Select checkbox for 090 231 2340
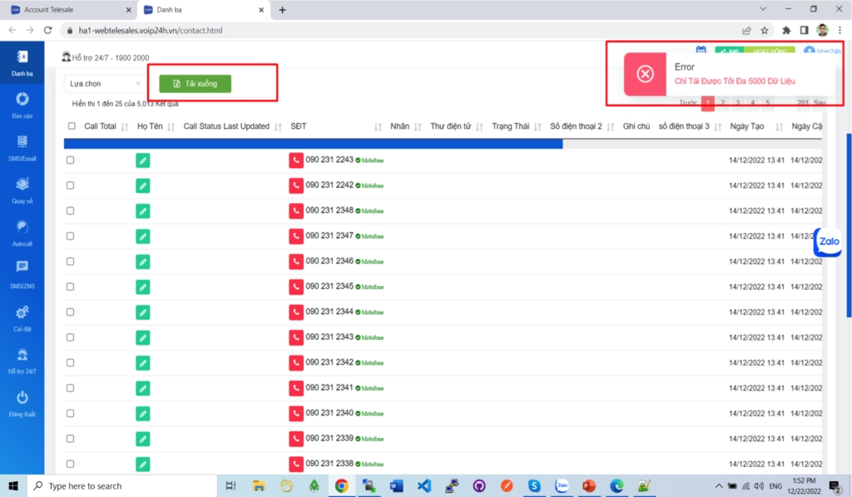This screenshot has width=852, height=497. 71,413
